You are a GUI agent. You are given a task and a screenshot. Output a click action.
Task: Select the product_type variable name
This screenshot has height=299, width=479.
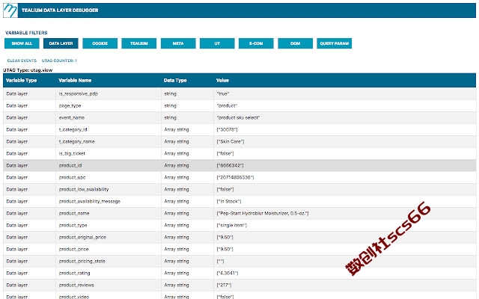pos(73,225)
